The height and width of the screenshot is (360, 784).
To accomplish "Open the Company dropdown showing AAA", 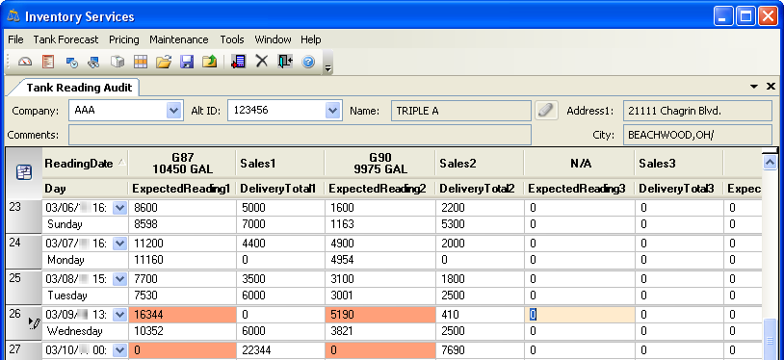I will (173, 111).
